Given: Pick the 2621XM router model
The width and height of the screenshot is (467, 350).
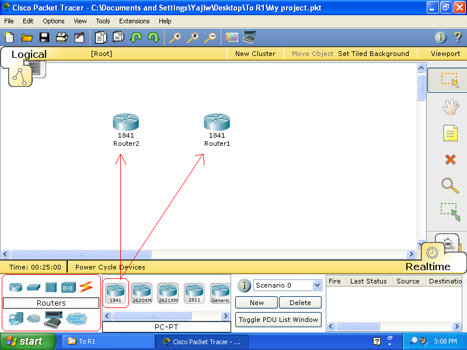Looking at the screenshot, I should pos(168,293).
